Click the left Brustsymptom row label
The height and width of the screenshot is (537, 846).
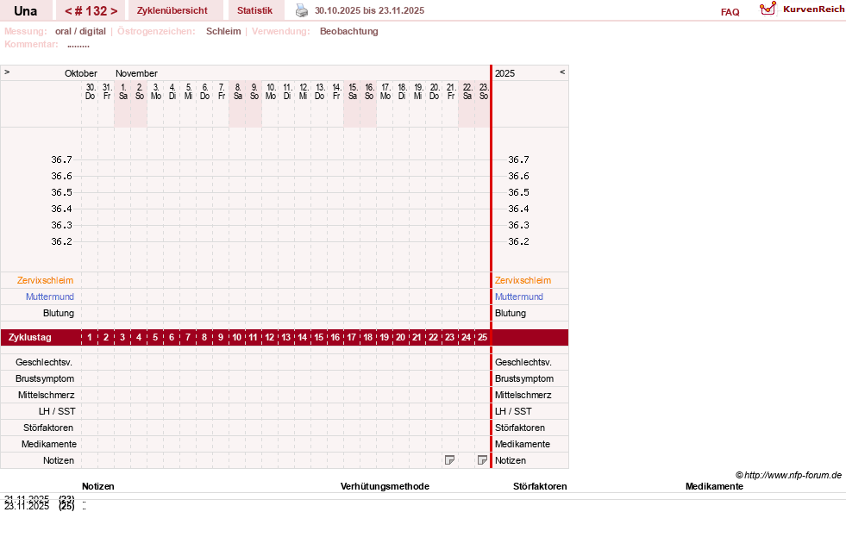tap(45, 378)
